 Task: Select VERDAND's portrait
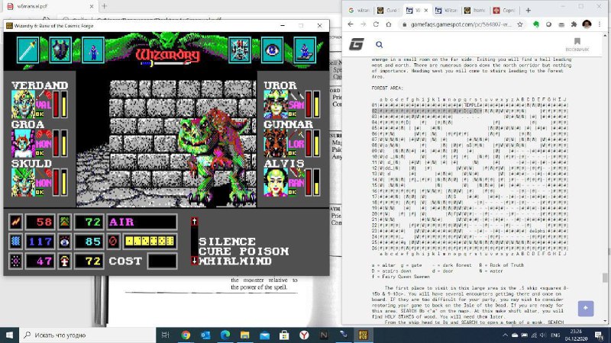[24, 104]
